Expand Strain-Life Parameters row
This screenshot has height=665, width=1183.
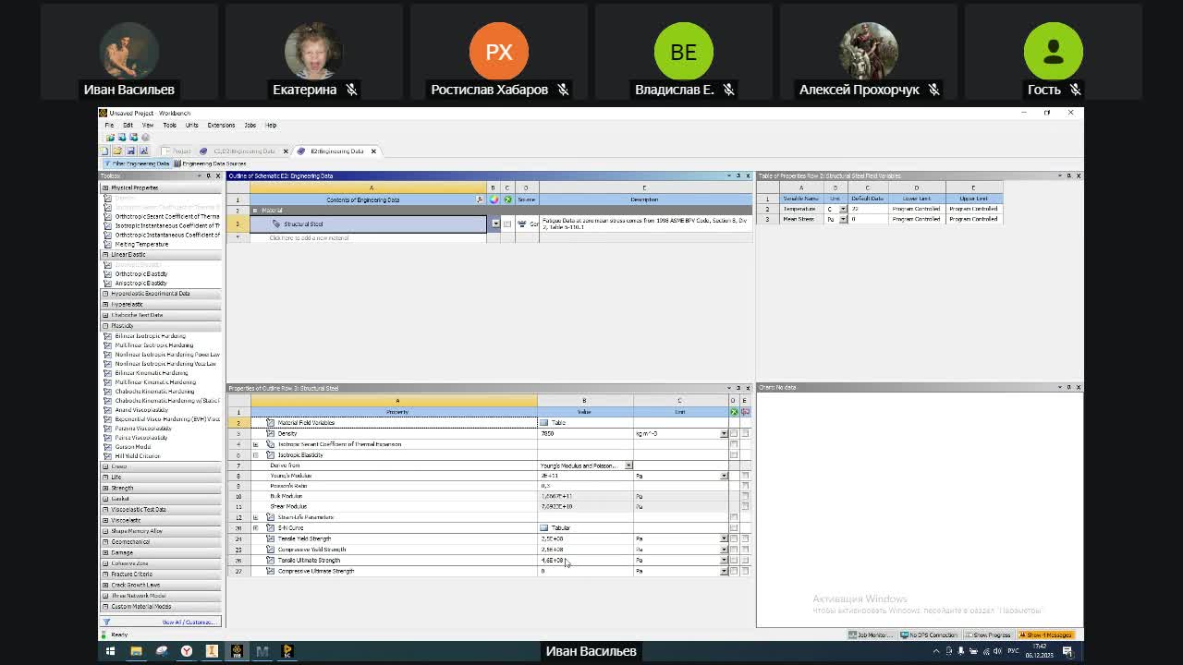click(256, 517)
